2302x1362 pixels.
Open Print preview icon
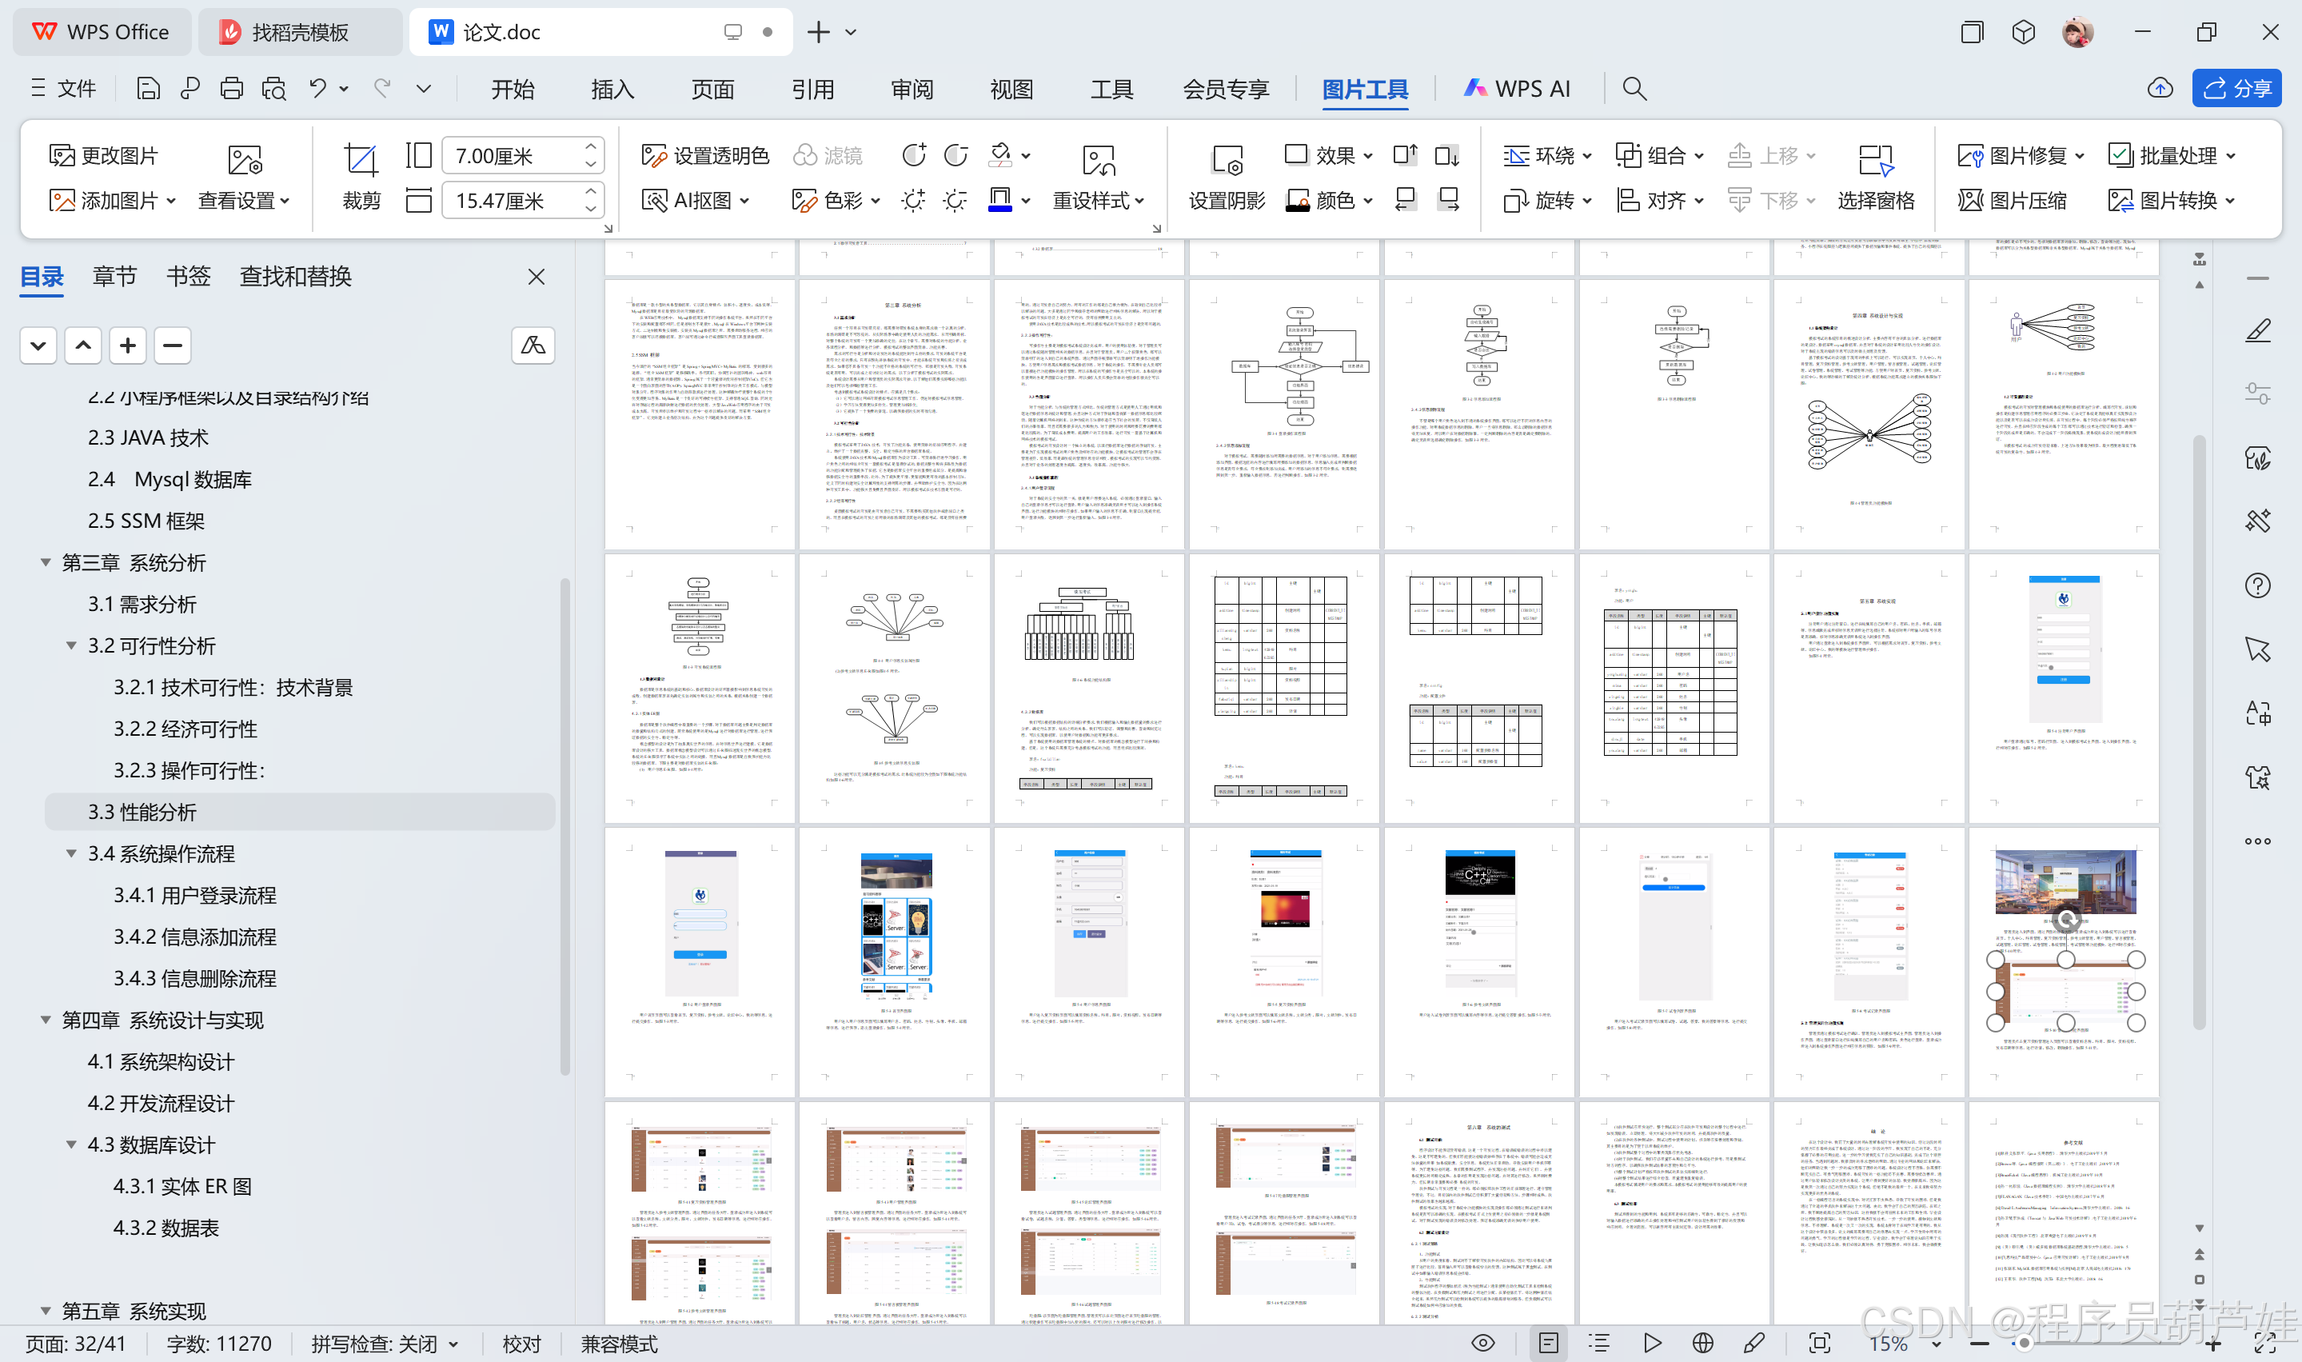coord(273,88)
